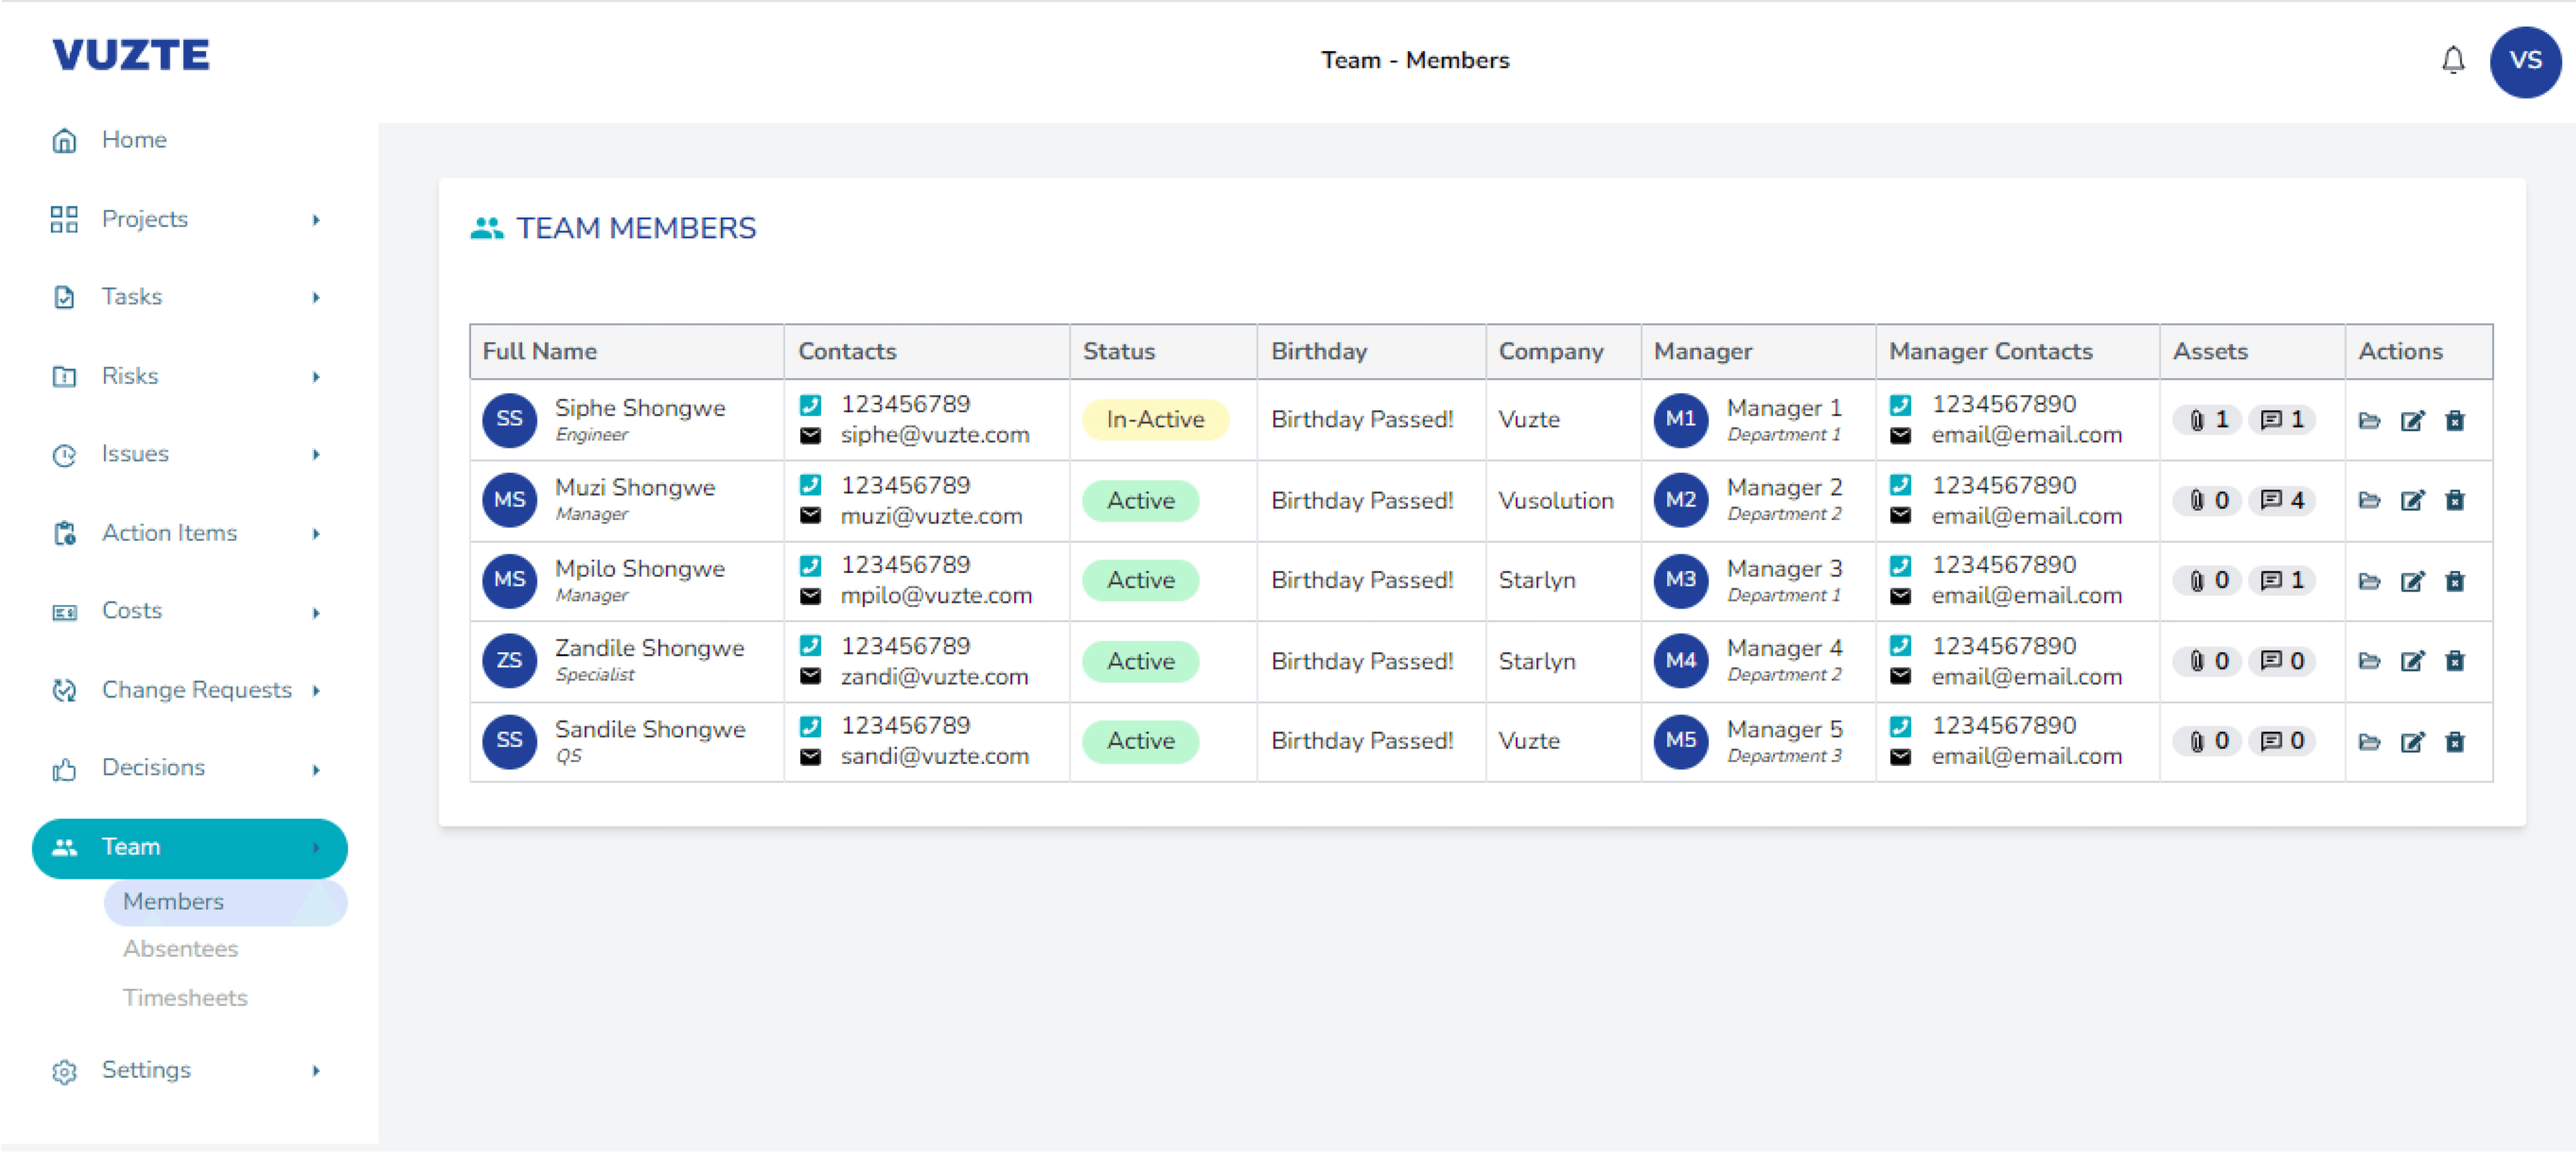Expand the Projects menu arrow
The image size is (2576, 1152).
[x=316, y=220]
